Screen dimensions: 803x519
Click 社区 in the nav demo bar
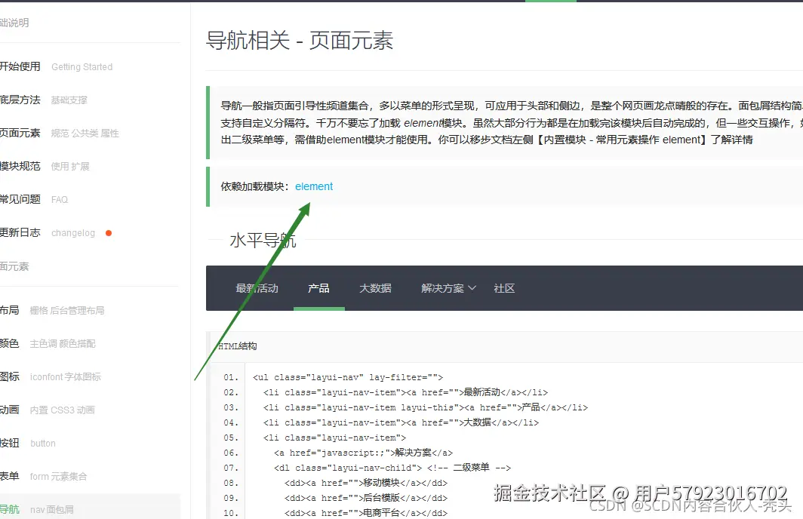click(504, 288)
